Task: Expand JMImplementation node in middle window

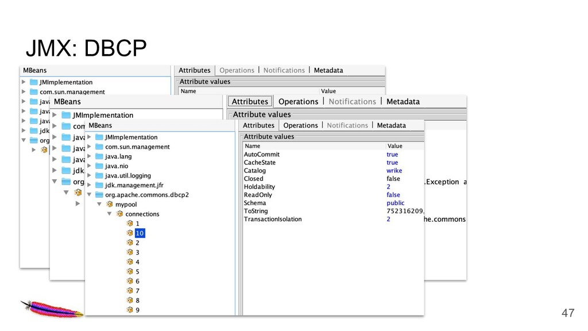Action: (55, 115)
